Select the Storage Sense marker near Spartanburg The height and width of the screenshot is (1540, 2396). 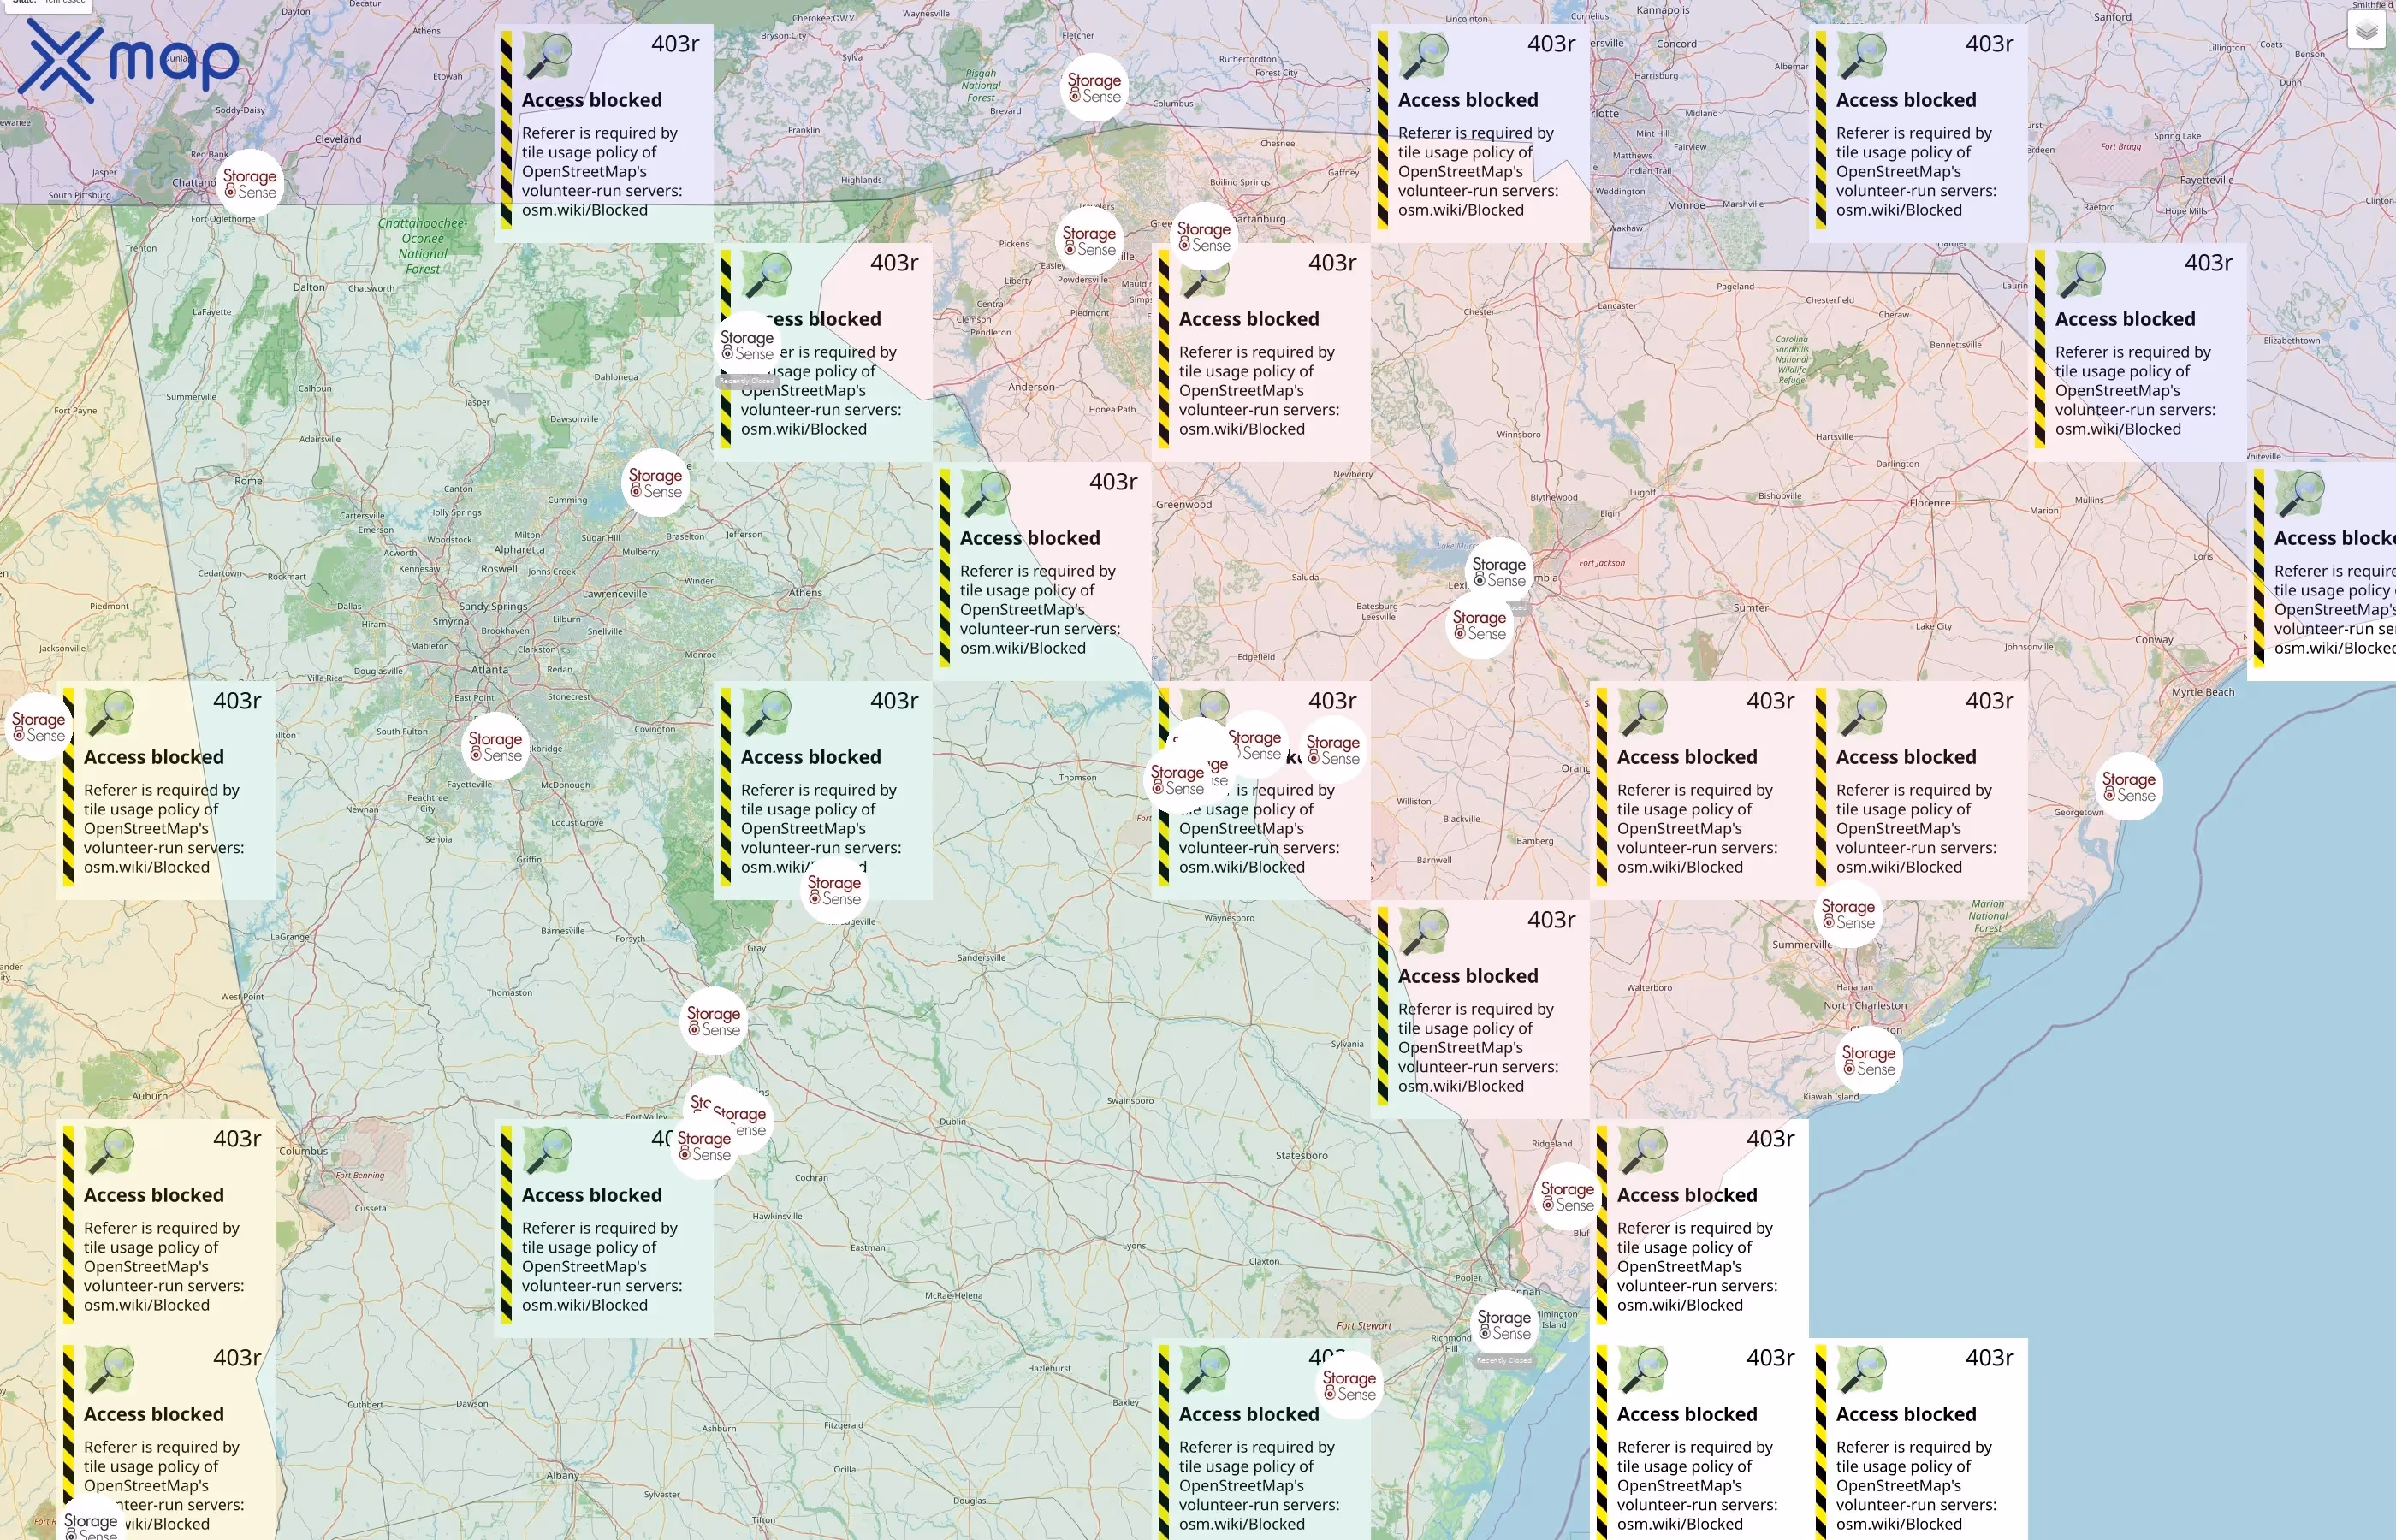pos(1204,237)
